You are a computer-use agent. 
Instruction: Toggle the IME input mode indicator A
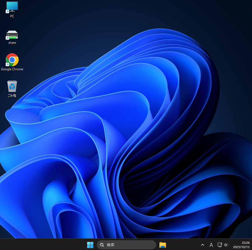pos(211,245)
